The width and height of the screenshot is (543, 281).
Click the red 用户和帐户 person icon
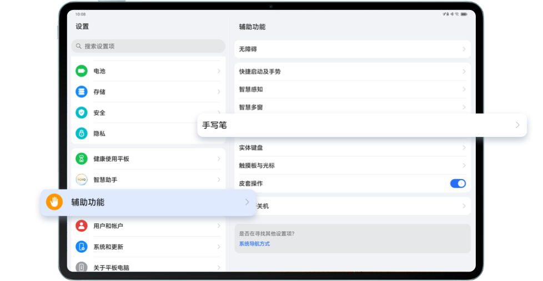(82, 226)
